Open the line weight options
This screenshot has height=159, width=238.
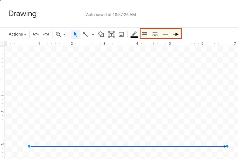pos(145,34)
